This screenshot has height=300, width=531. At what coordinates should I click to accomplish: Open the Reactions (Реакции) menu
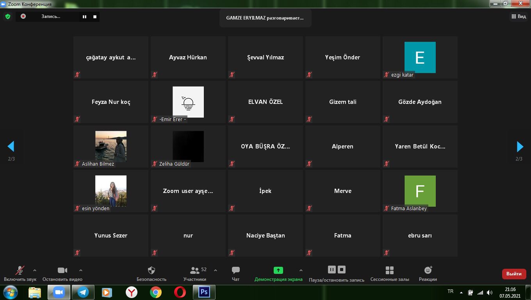point(428,270)
